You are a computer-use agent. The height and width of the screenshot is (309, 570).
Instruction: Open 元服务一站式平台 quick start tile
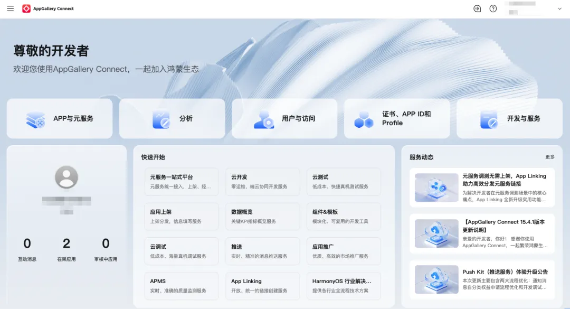pos(182,182)
